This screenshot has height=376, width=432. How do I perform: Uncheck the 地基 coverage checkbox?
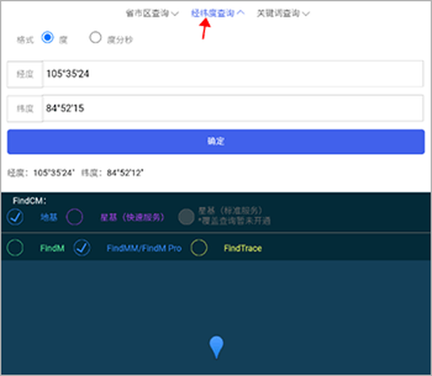click(15, 217)
